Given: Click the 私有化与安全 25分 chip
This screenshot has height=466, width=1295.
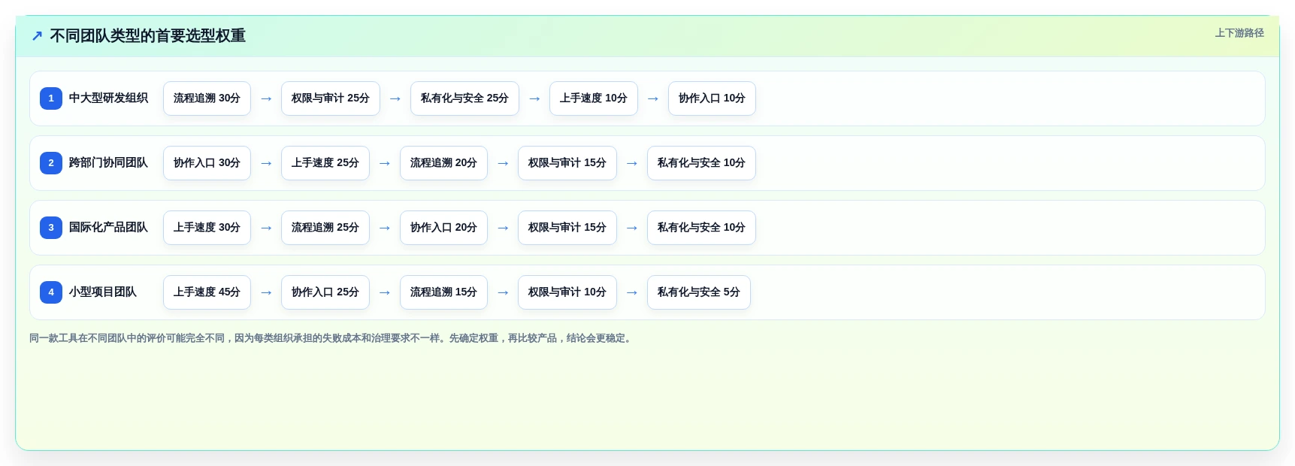Looking at the screenshot, I should coord(464,98).
